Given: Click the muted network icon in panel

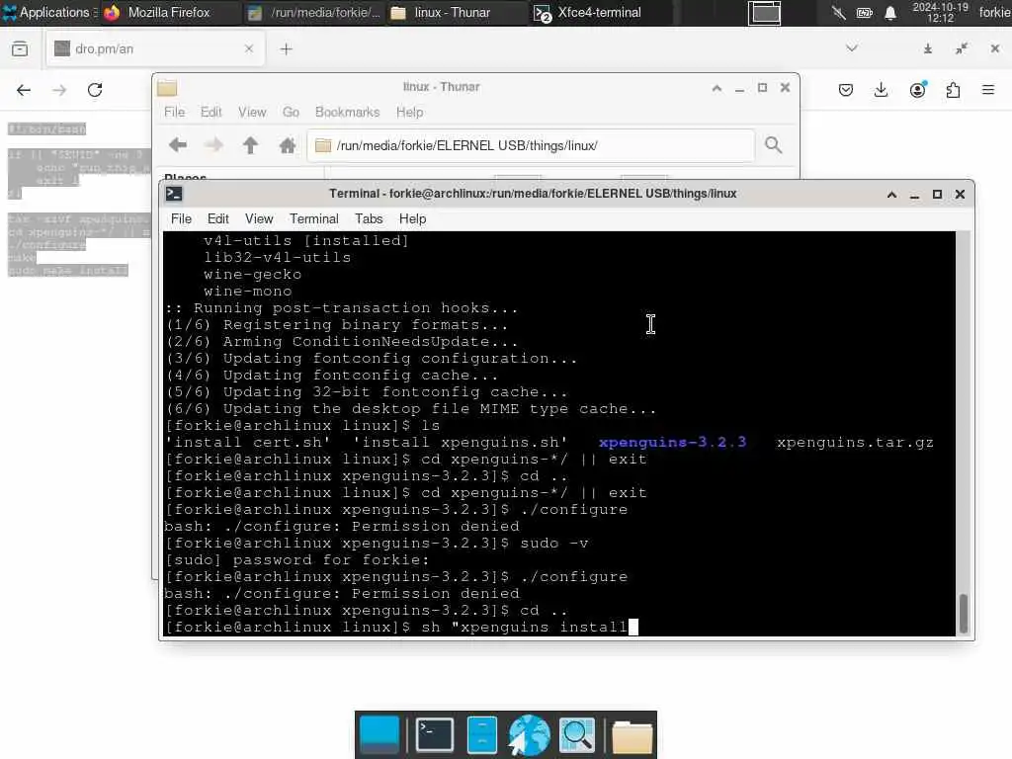Looking at the screenshot, I should click(x=838, y=12).
